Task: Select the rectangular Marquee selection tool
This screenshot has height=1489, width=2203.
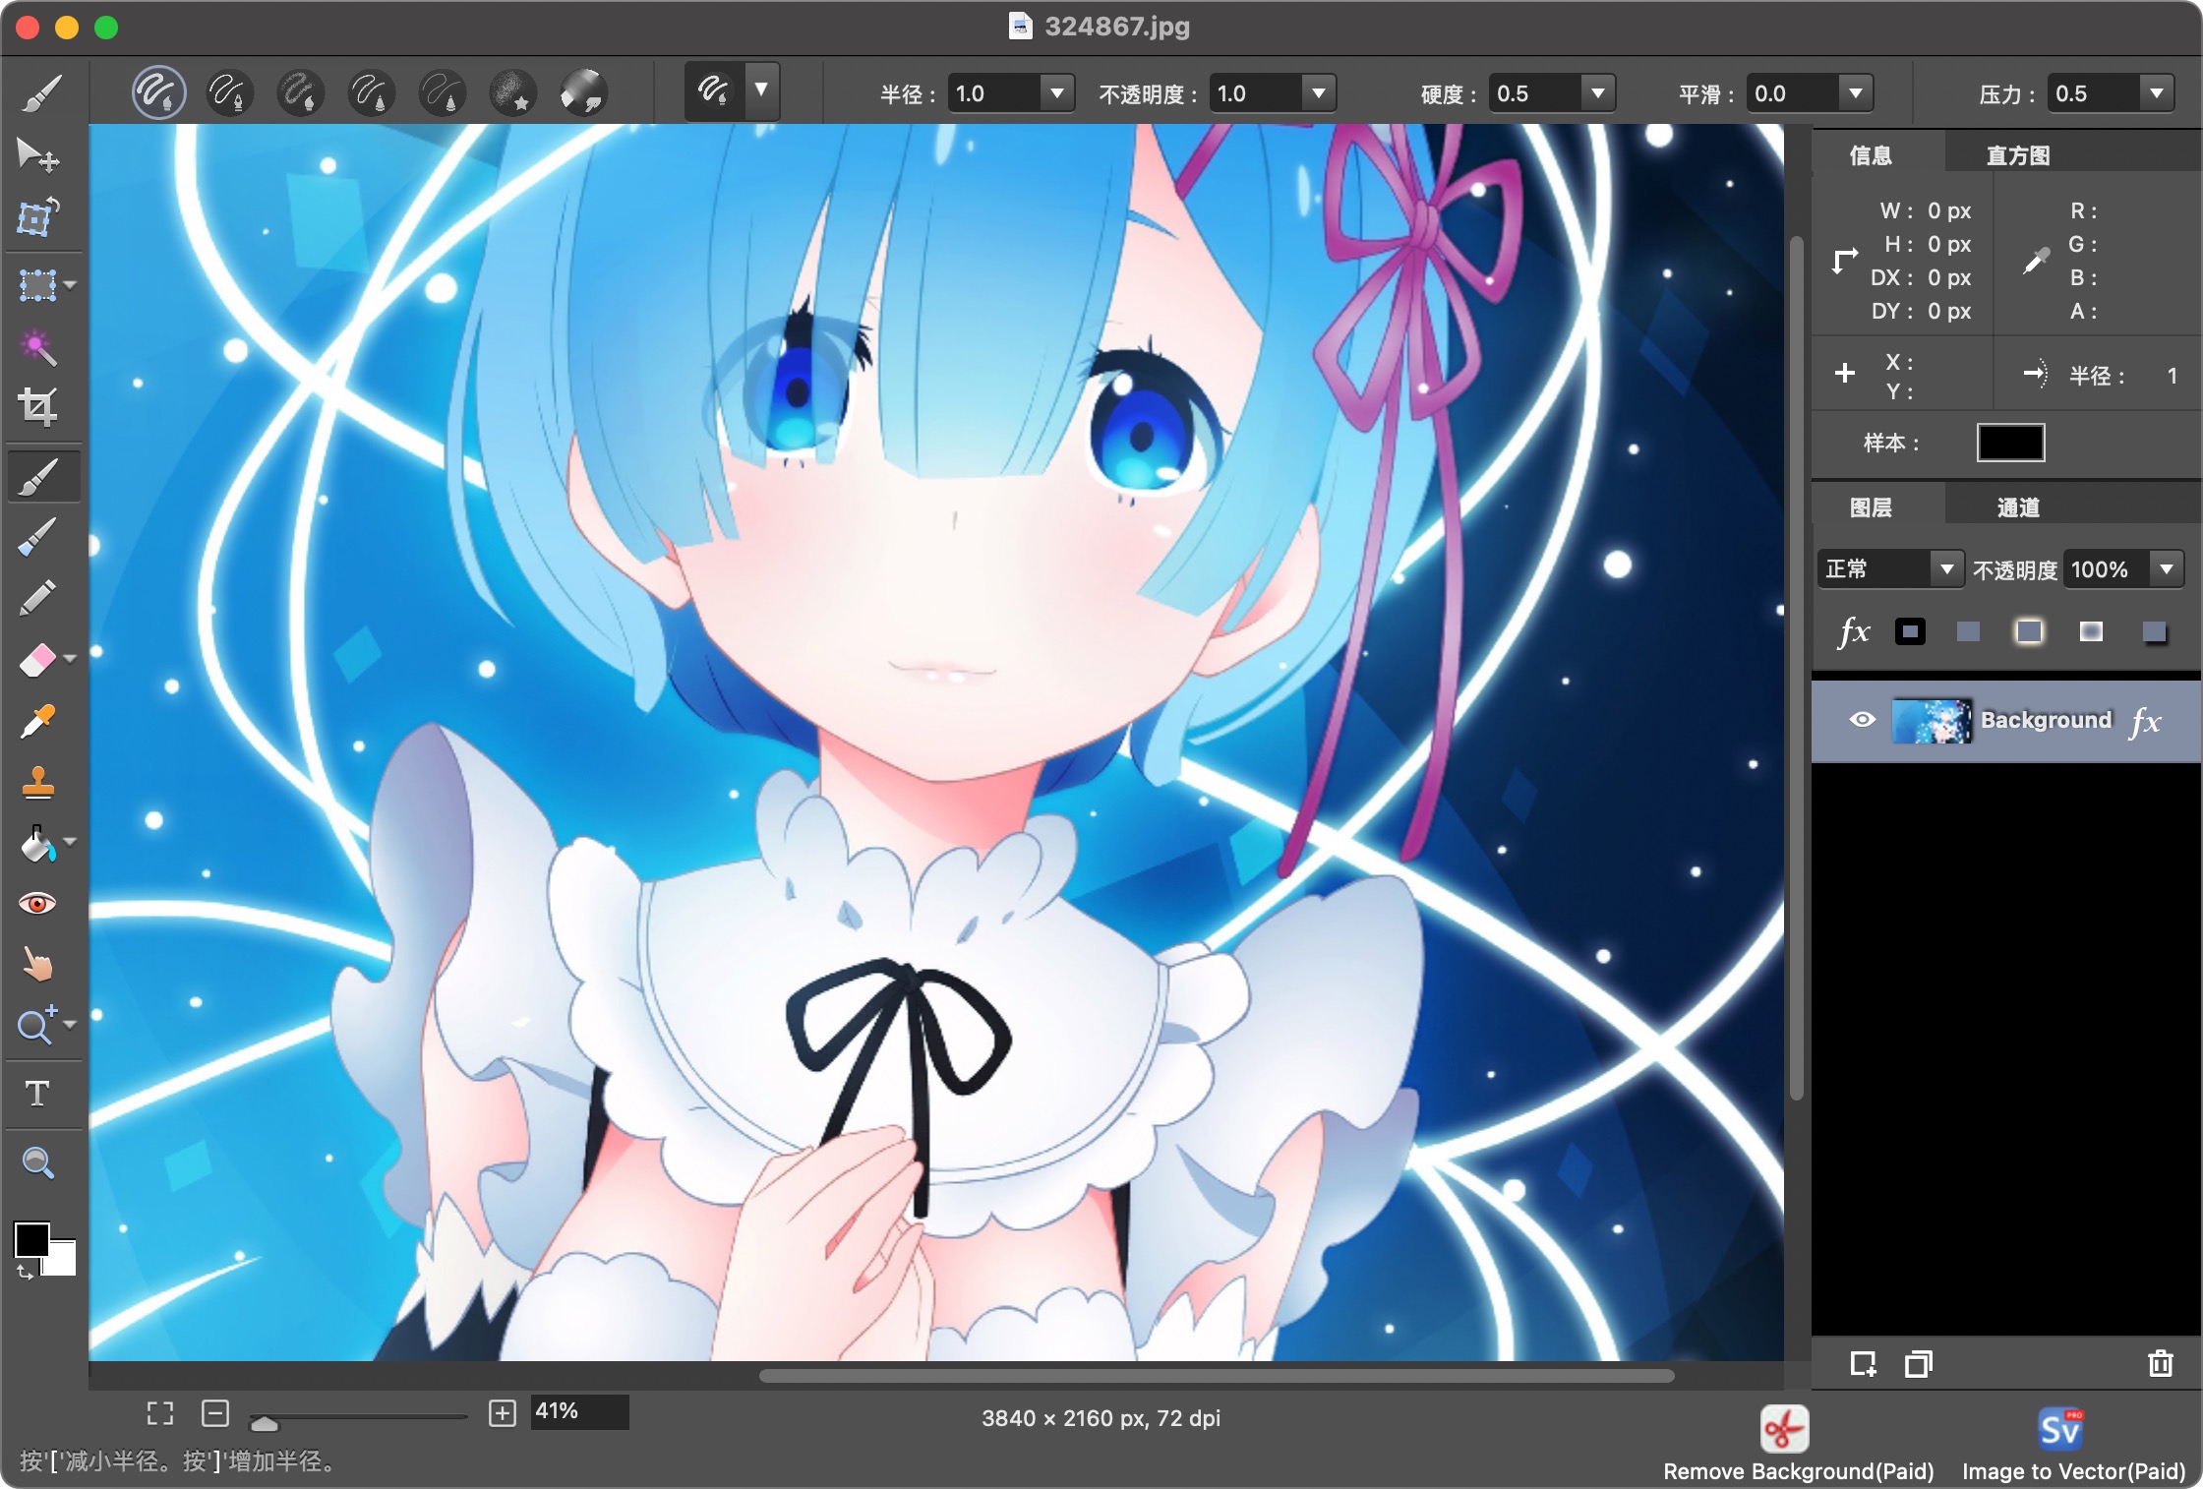Action: (x=38, y=285)
